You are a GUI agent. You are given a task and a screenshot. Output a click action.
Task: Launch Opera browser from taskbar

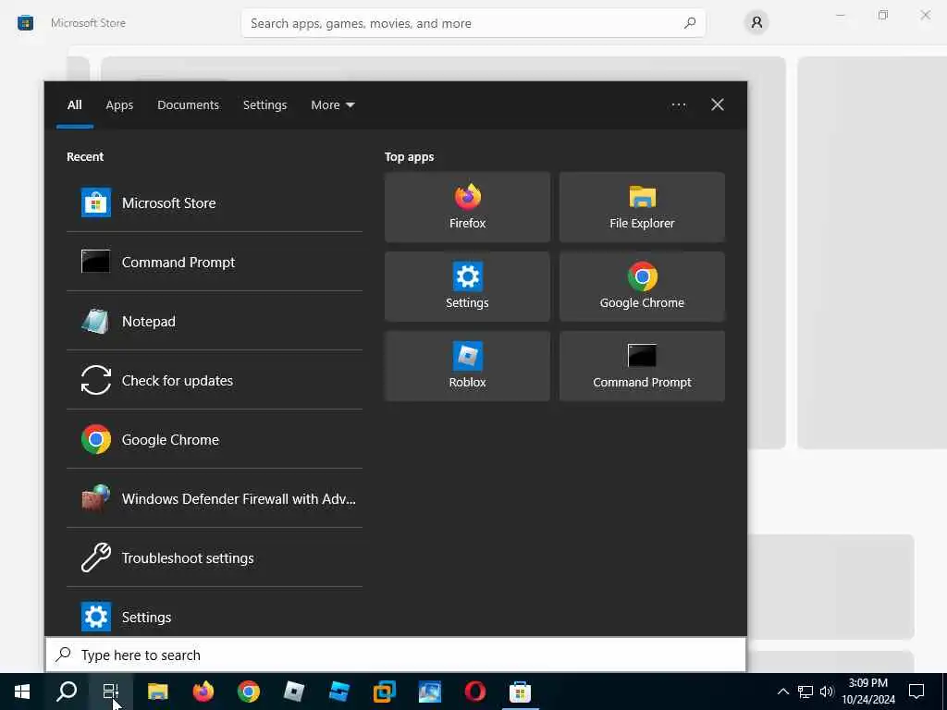(474, 692)
